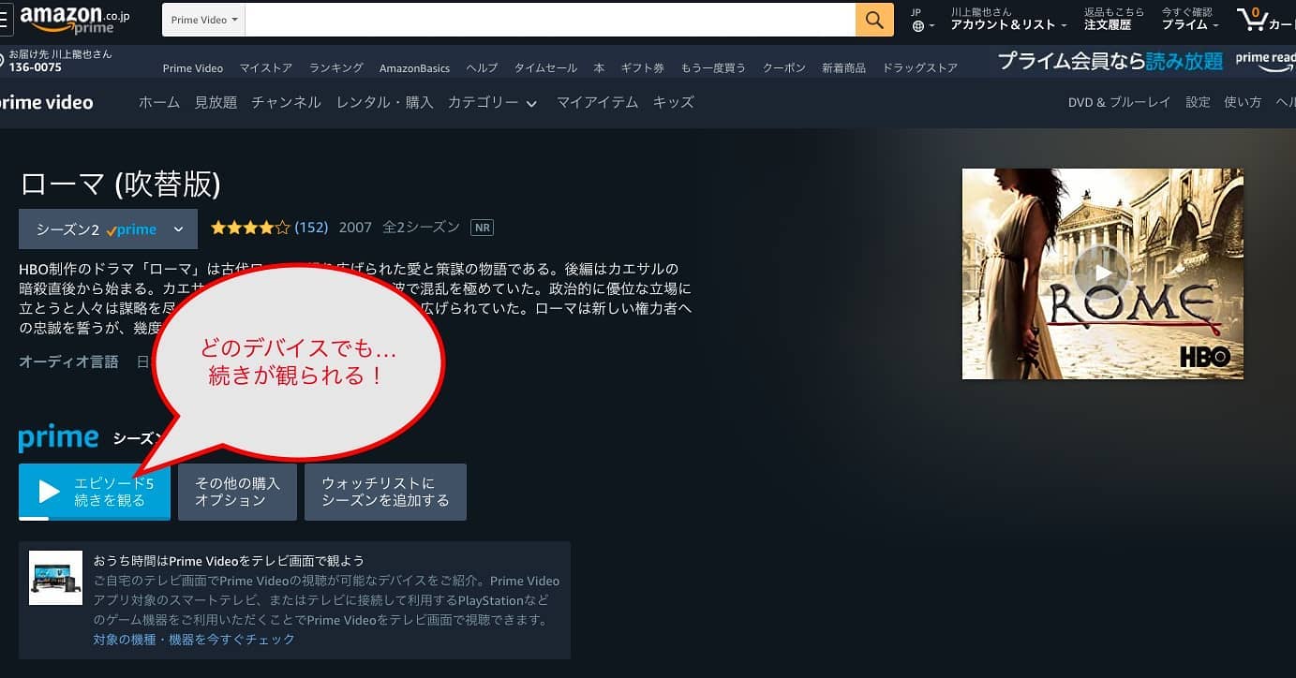
Task: Resume watching エピソード5 続きを観る
Action: [x=95, y=492]
